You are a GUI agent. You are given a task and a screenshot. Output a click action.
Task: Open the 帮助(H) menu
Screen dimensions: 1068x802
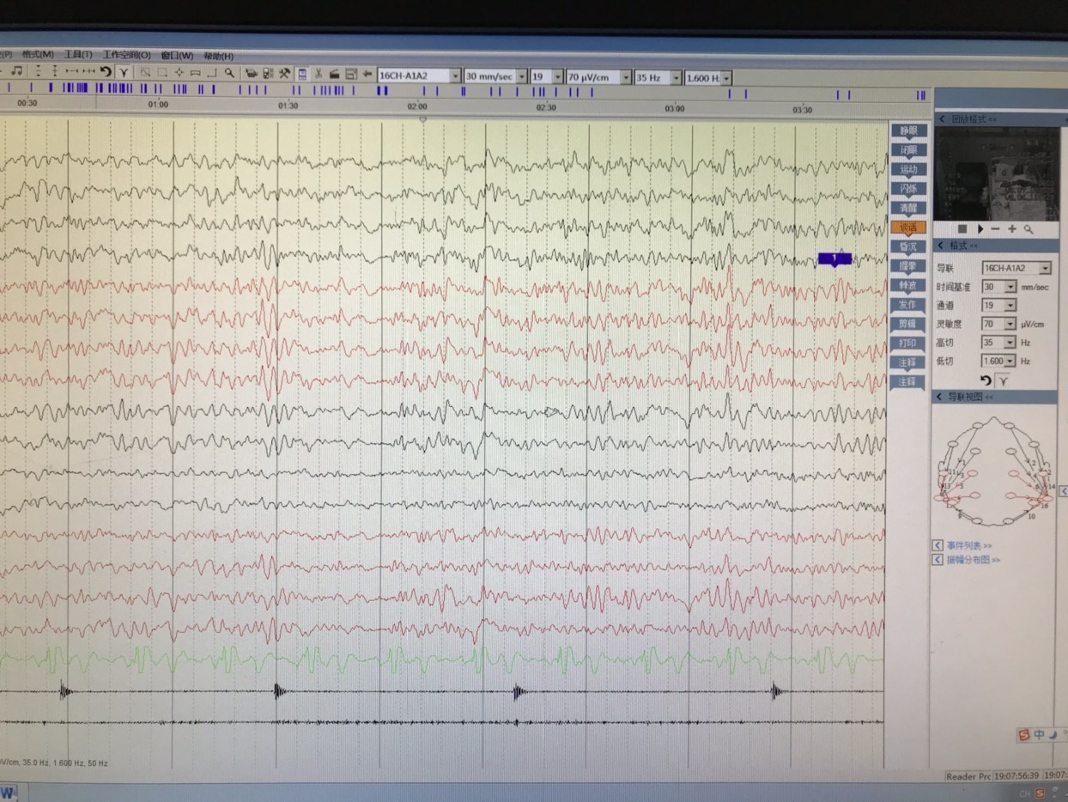pos(218,55)
